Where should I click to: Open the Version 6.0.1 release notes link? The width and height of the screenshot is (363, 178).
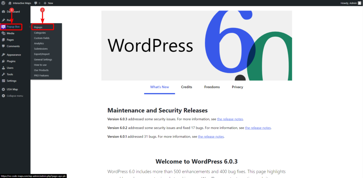(x=211, y=137)
